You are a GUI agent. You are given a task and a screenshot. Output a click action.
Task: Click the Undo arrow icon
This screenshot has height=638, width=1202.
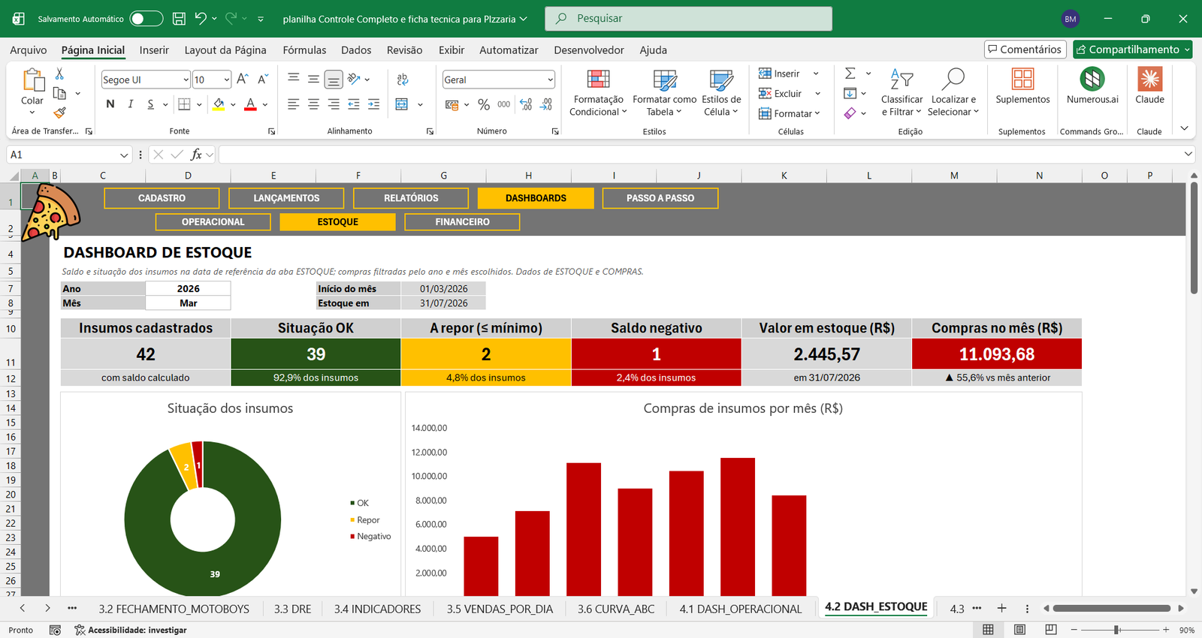[x=200, y=19]
